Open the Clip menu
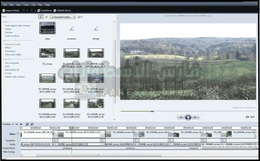260x161 pixels. coord(33,5)
